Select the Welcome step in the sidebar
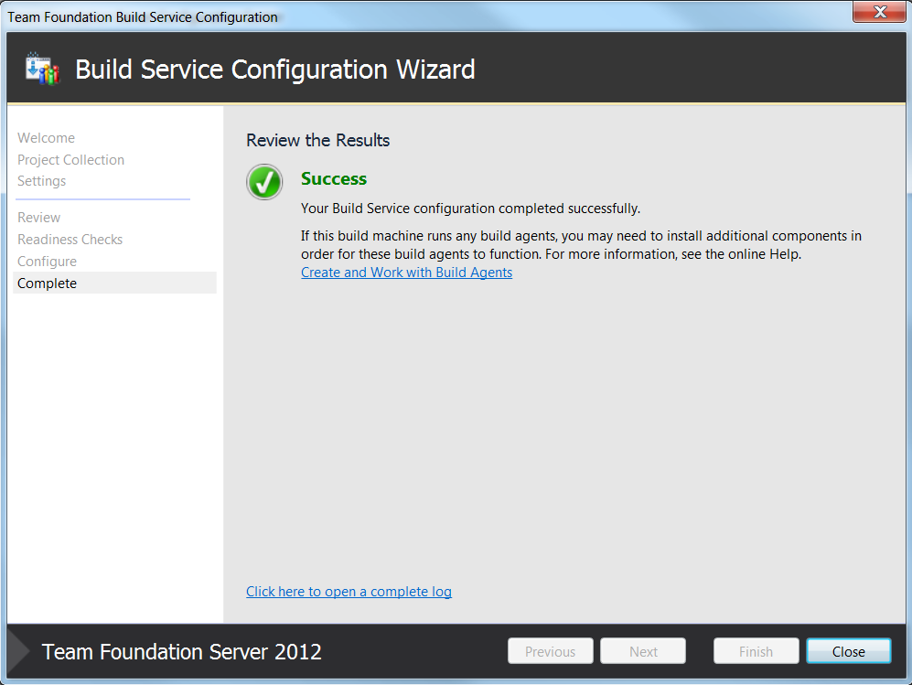Image resolution: width=912 pixels, height=685 pixels. 46,138
